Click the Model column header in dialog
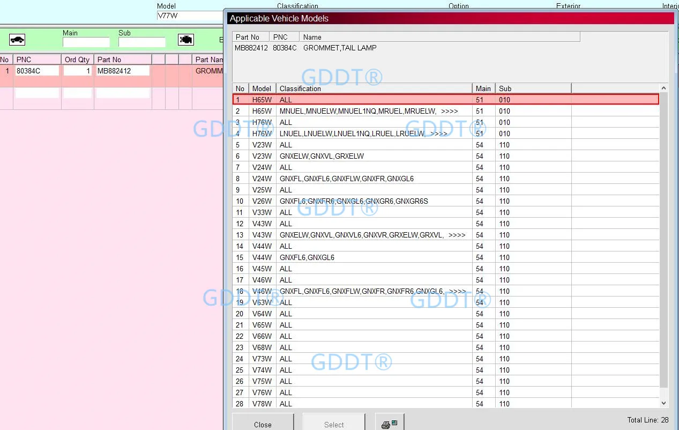Screen dimensions: 679x430 (263, 88)
